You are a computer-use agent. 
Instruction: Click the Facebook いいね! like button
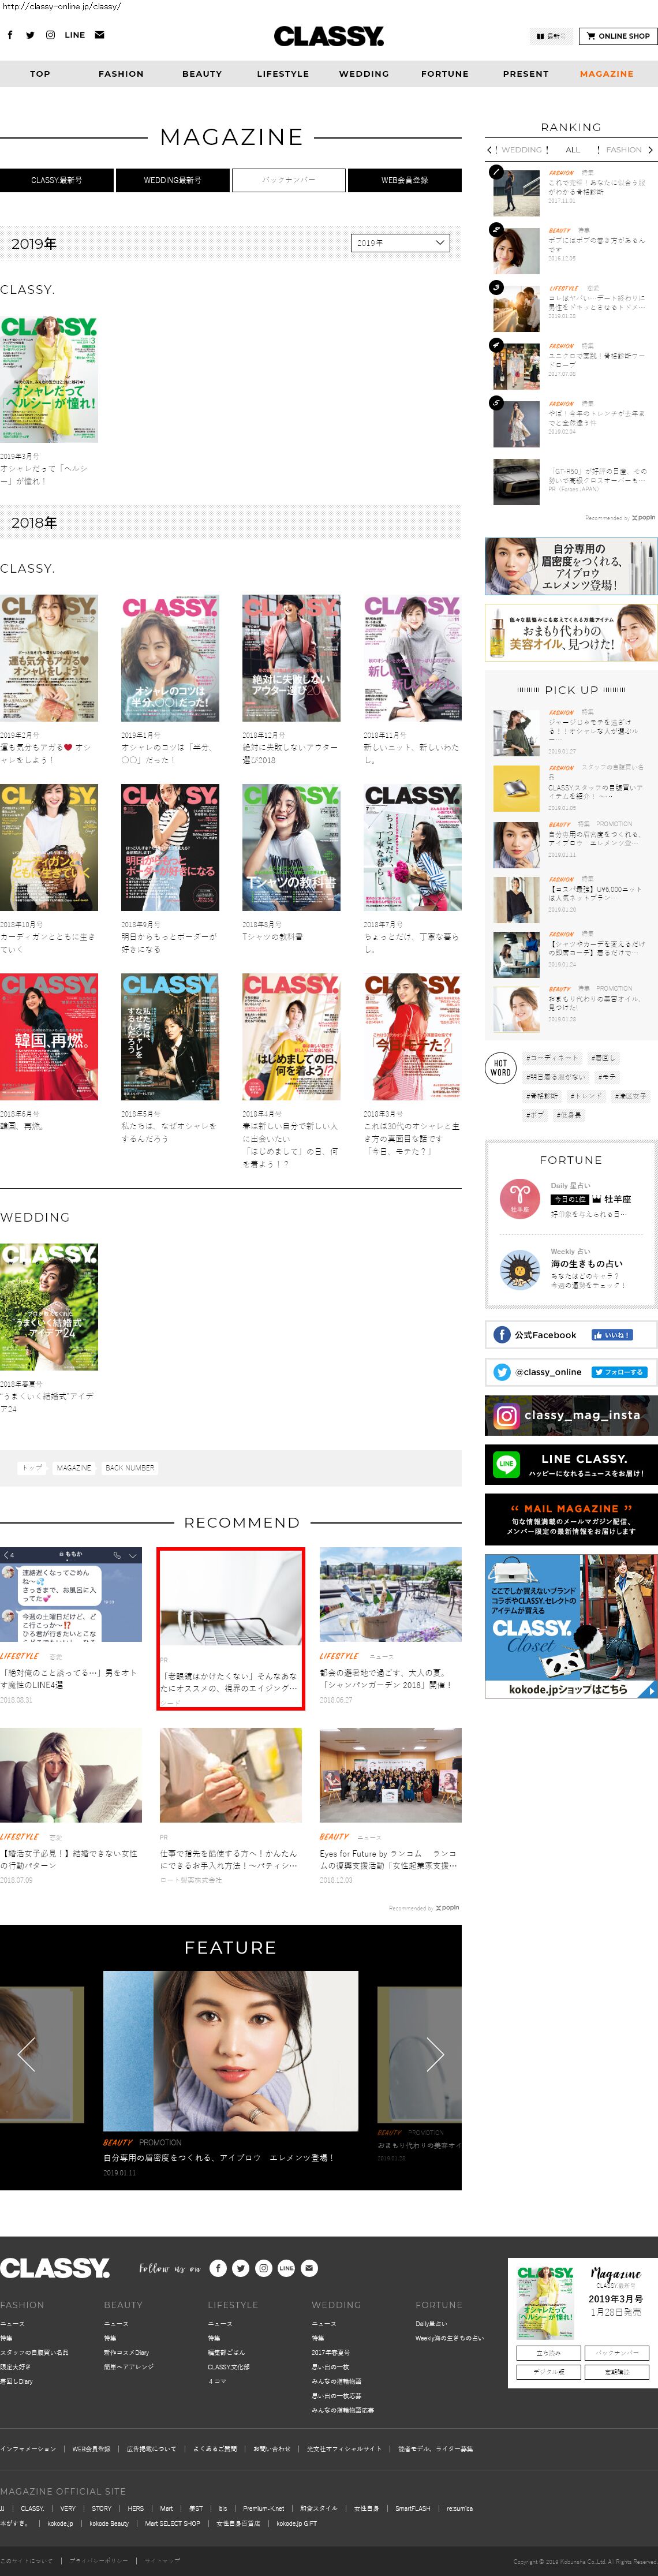(x=611, y=1335)
